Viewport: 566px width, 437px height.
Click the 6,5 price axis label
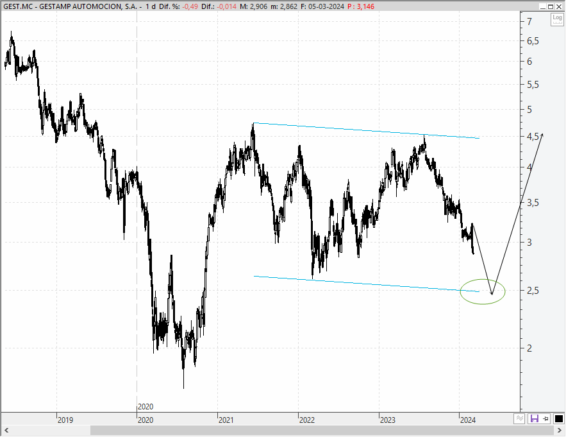click(x=533, y=41)
